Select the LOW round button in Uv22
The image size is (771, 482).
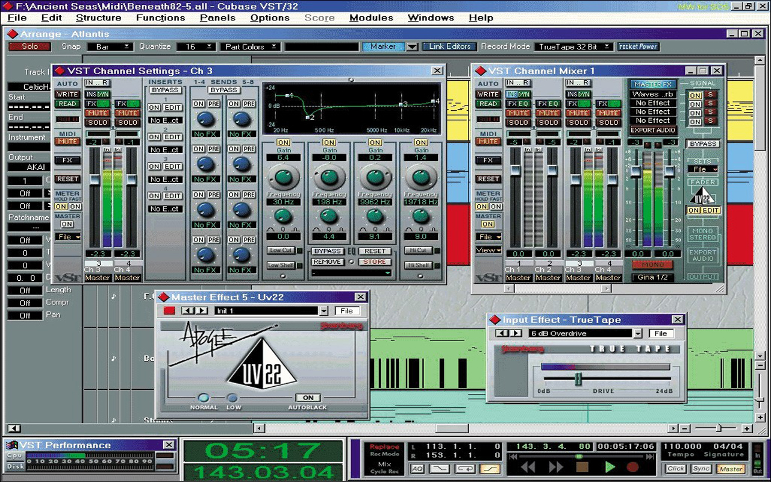point(233,398)
